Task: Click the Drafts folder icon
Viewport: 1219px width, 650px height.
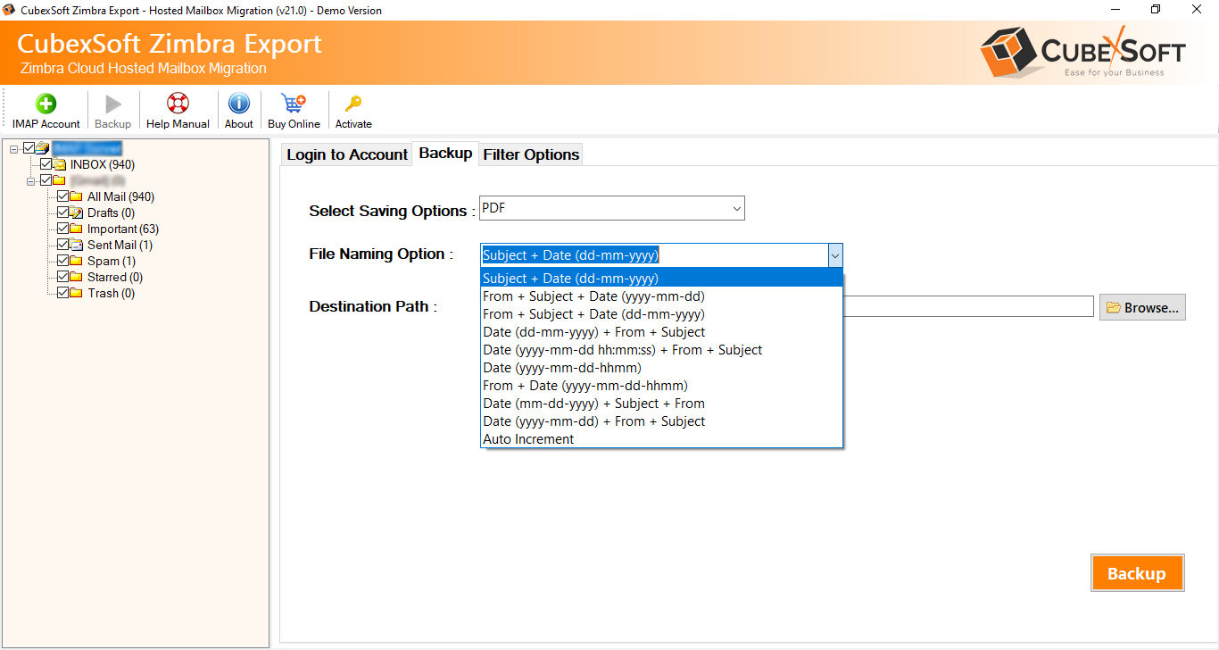Action: coord(77,212)
